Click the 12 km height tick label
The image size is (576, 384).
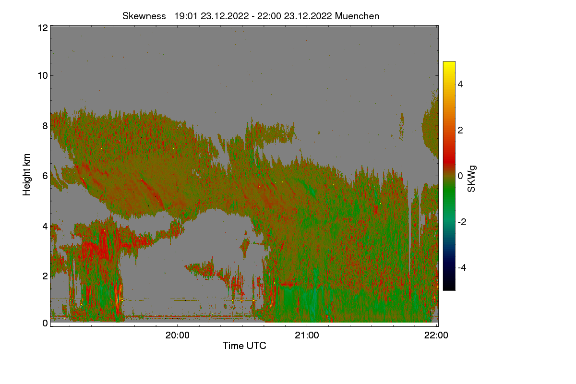click(42, 28)
